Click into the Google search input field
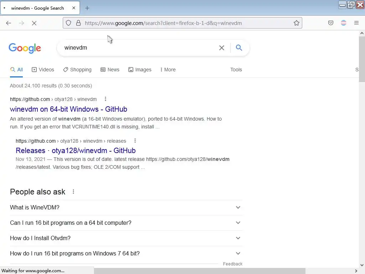The width and height of the screenshot is (365, 274). pyautogui.click(x=140, y=48)
